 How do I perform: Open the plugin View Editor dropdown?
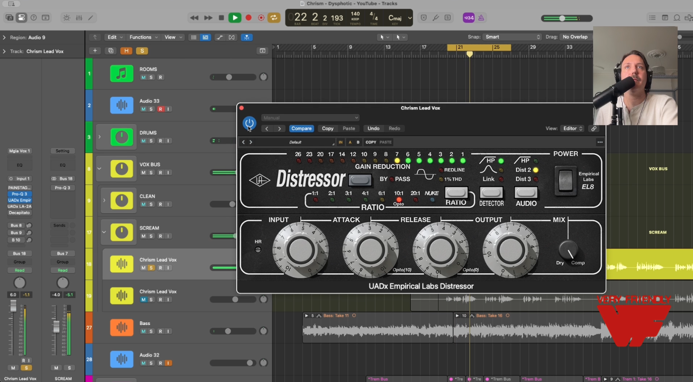(572, 129)
